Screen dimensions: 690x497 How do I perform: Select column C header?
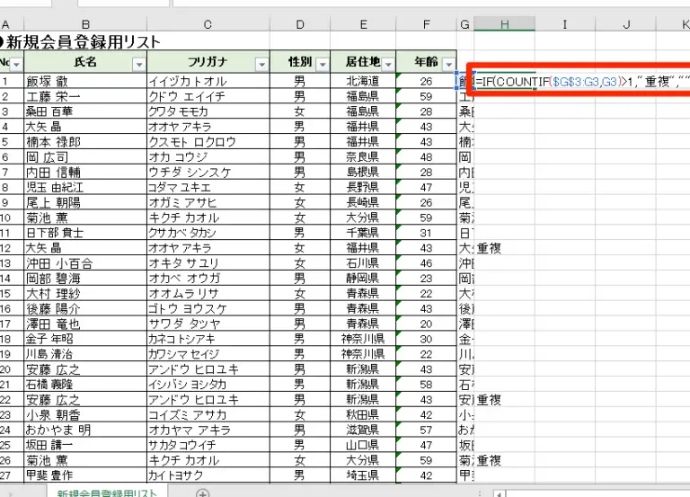[x=208, y=24]
